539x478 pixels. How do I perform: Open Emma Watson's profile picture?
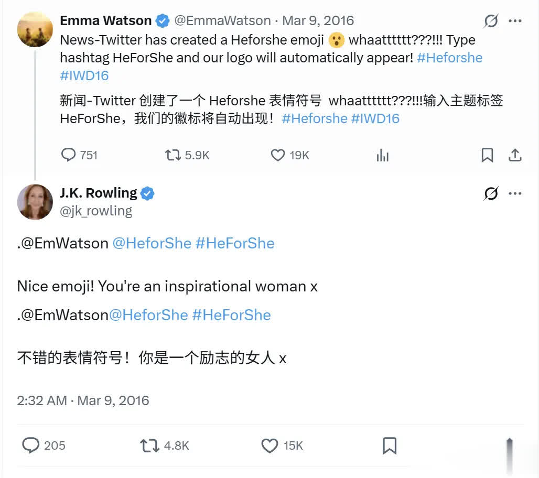click(x=35, y=30)
